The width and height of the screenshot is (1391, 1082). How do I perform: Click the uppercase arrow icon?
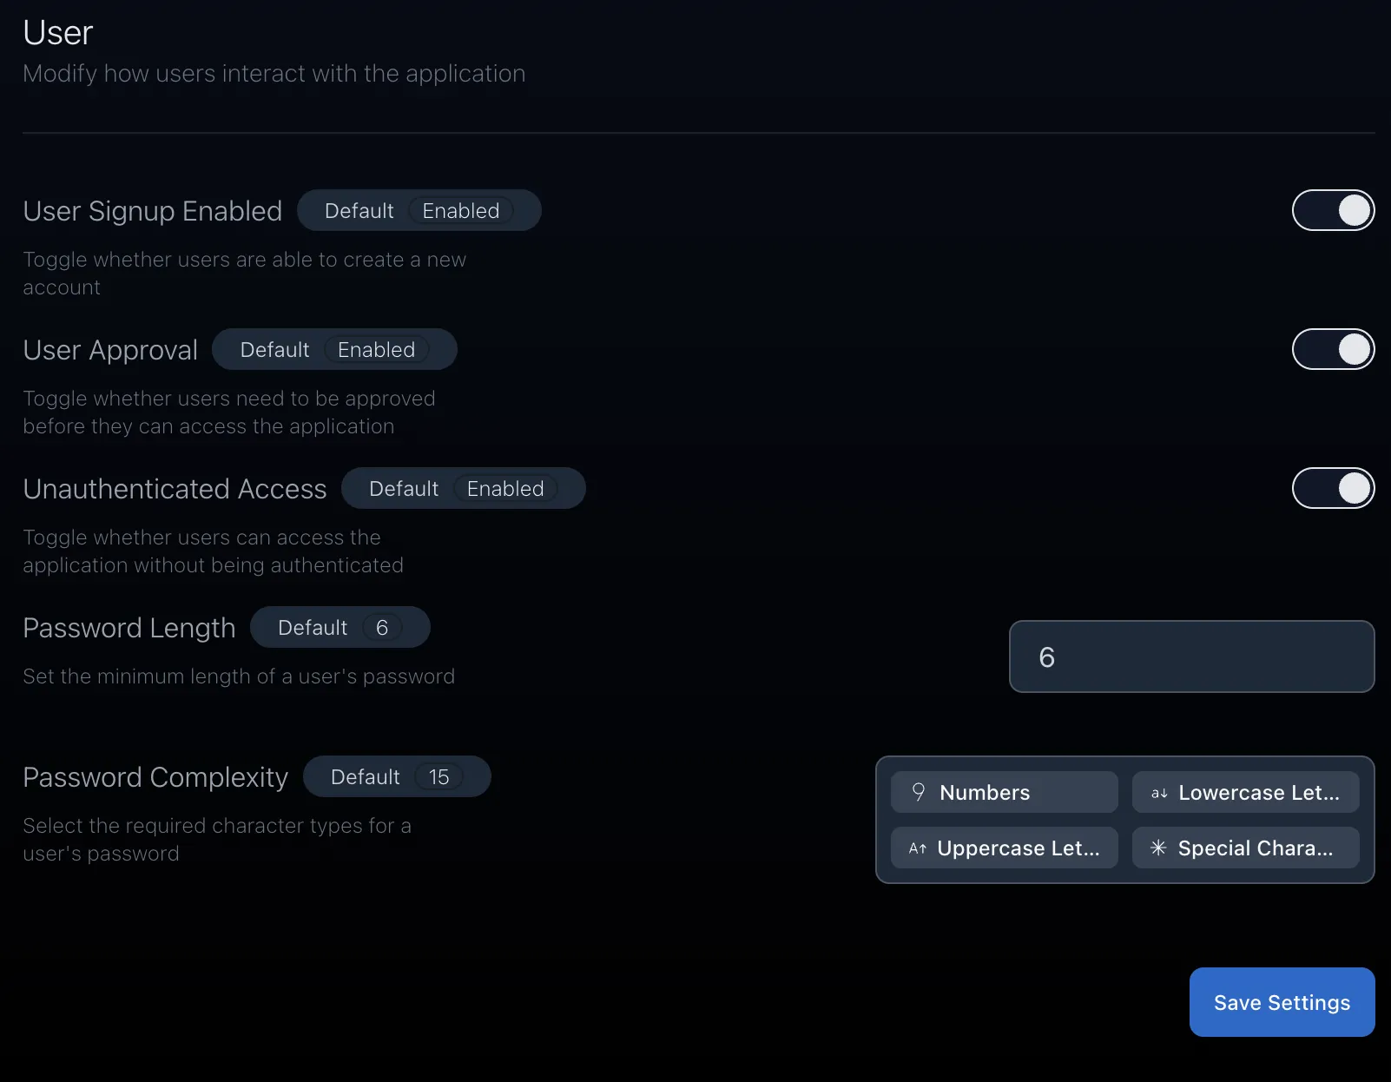918,848
